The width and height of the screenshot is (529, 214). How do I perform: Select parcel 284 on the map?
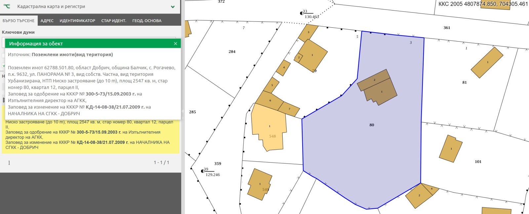[232, 52]
